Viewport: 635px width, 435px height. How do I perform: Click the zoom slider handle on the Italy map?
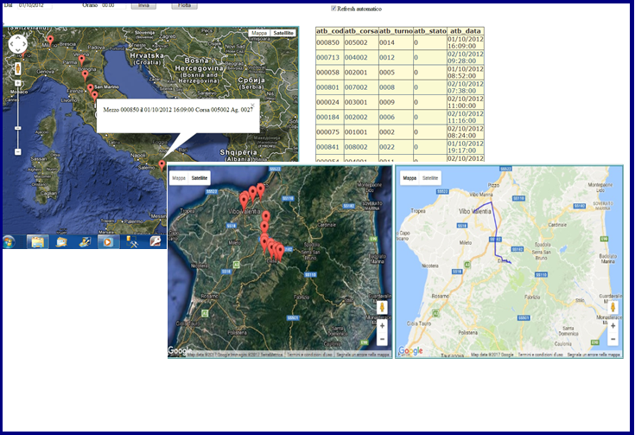click(18, 128)
